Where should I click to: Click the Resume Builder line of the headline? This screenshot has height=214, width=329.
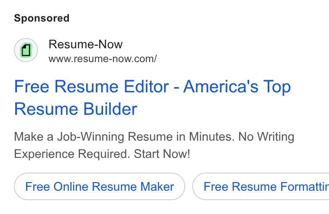pyautogui.click(x=75, y=109)
